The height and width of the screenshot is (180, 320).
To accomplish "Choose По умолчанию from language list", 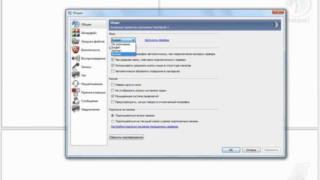I will click(123, 44).
